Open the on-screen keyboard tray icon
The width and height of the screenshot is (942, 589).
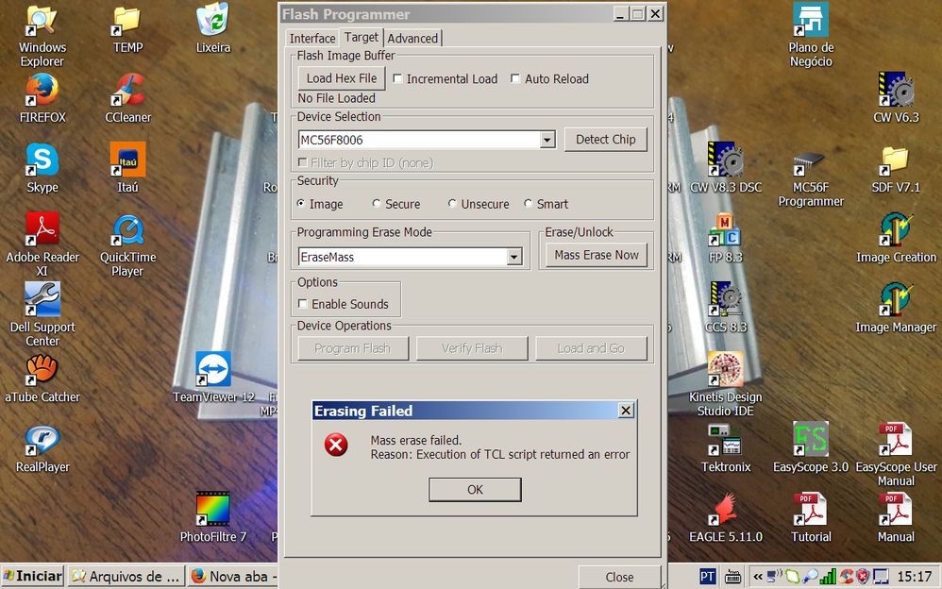[x=732, y=578]
